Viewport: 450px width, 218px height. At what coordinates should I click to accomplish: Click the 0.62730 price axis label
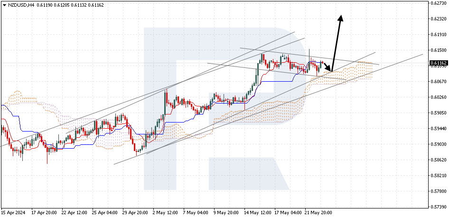click(439, 3)
